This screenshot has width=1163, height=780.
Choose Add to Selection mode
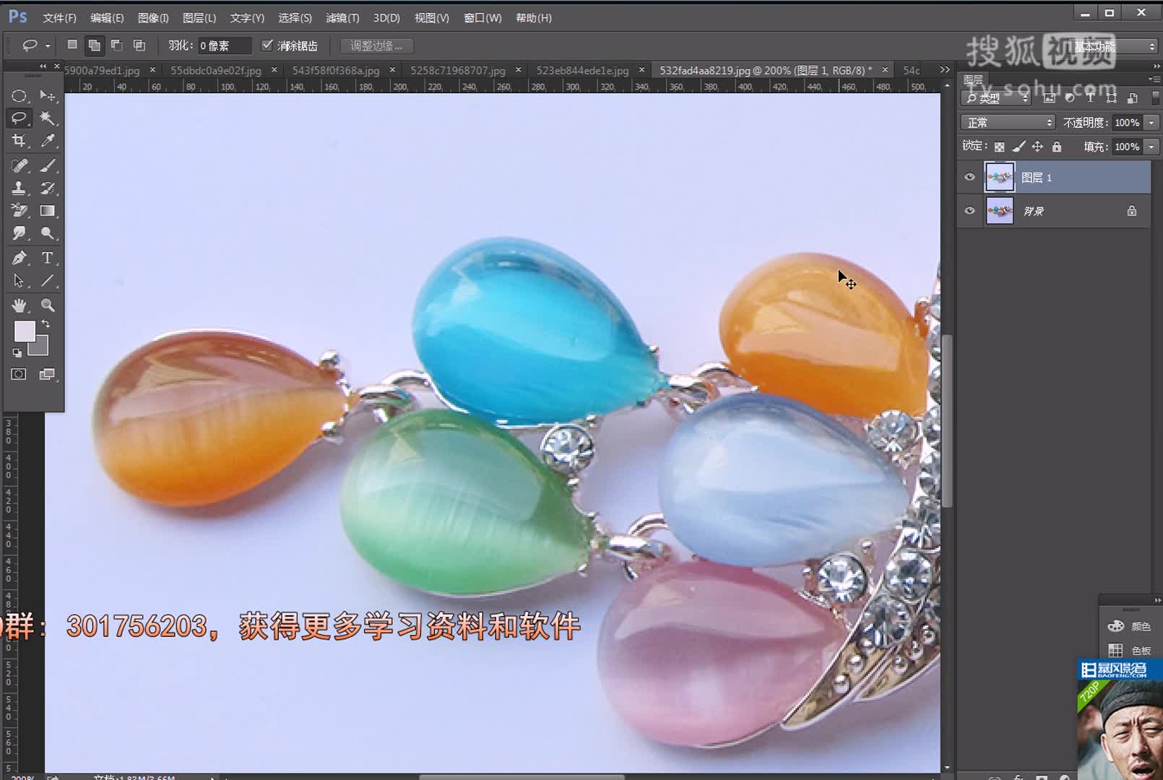click(x=94, y=45)
